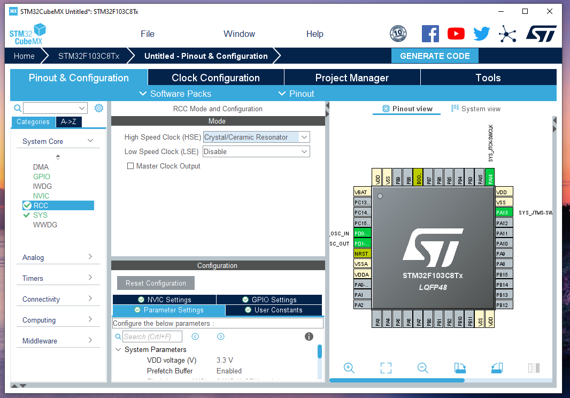
Task: Click the PA13 pin on the chip
Action: [504, 212]
